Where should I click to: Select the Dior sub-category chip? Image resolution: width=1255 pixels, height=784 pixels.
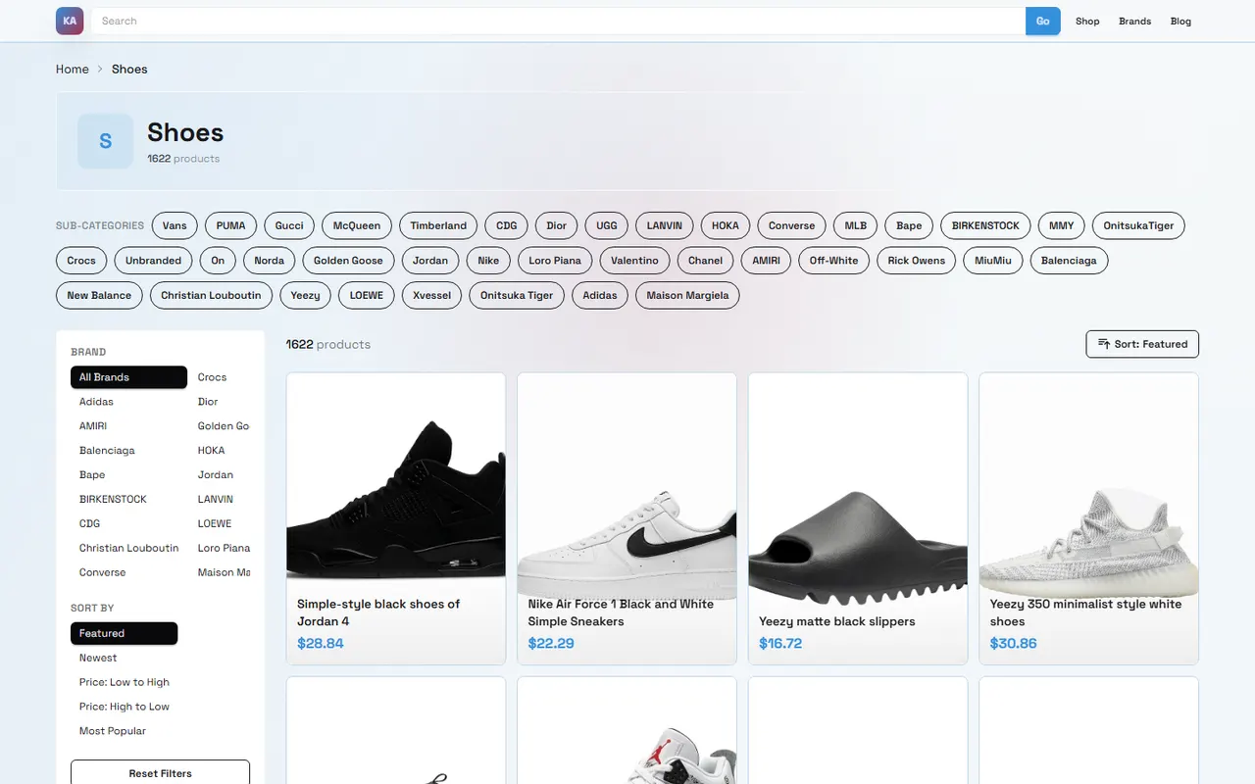tap(557, 225)
